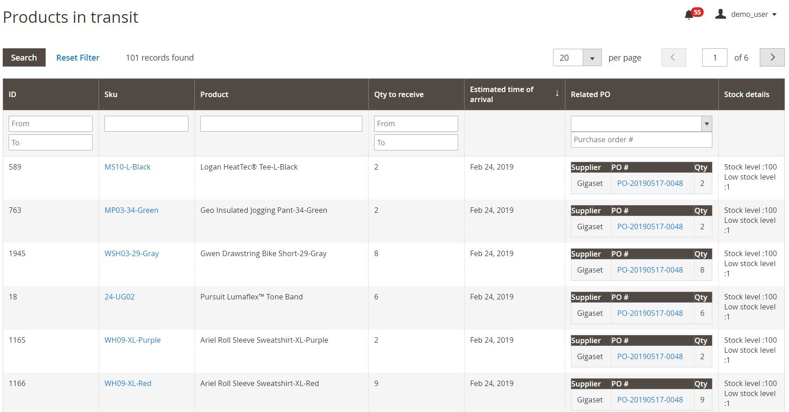Click the Stock details column header
The image size is (789, 412).
tap(752, 94)
